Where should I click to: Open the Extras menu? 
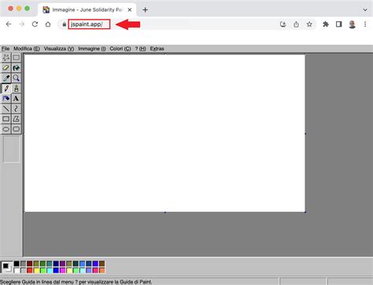pyautogui.click(x=157, y=49)
